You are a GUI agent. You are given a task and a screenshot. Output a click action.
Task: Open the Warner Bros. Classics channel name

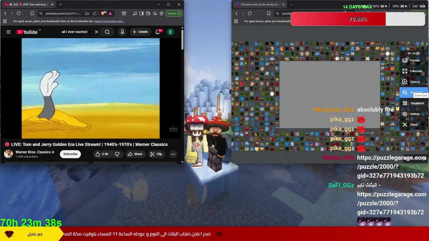[33, 152]
